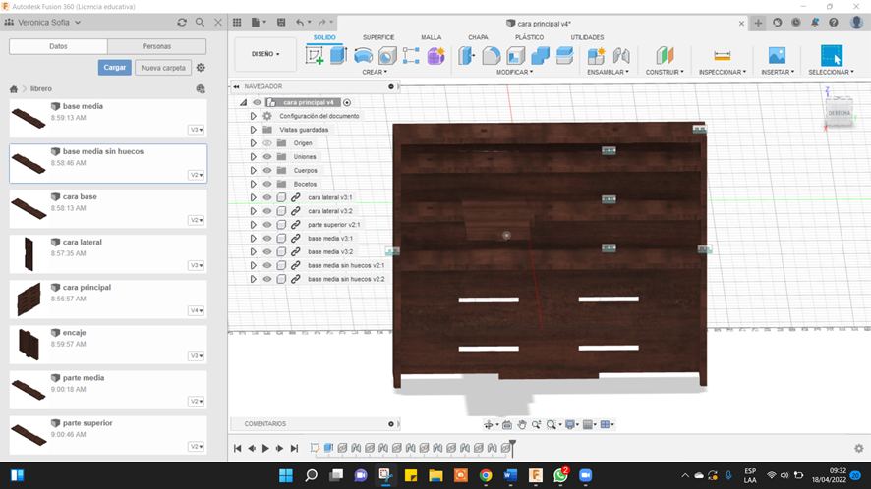Activate component radio for cara principal v4
This screenshot has width=871, height=489.
pos(347,102)
